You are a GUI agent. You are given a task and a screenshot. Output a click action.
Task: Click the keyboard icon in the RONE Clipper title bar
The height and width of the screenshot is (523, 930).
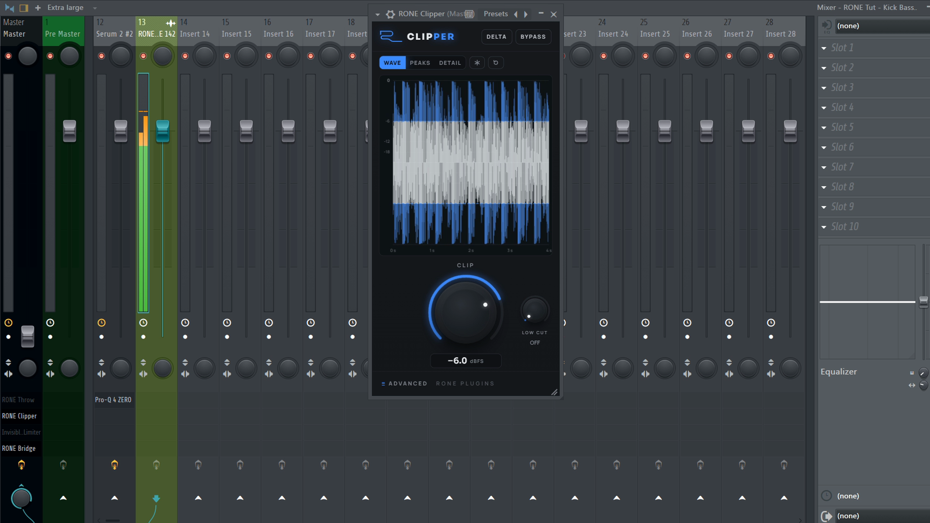(469, 14)
